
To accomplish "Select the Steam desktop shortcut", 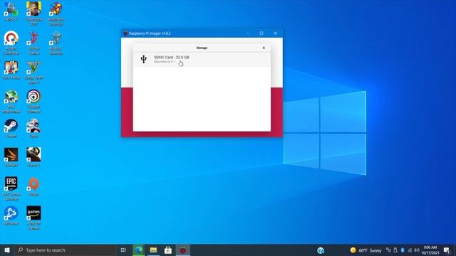I will 11,128.
